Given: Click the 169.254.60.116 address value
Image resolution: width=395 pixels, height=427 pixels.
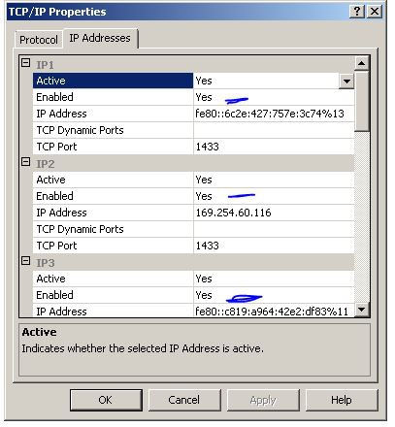Looking at the screenshot, I should 234,213.
